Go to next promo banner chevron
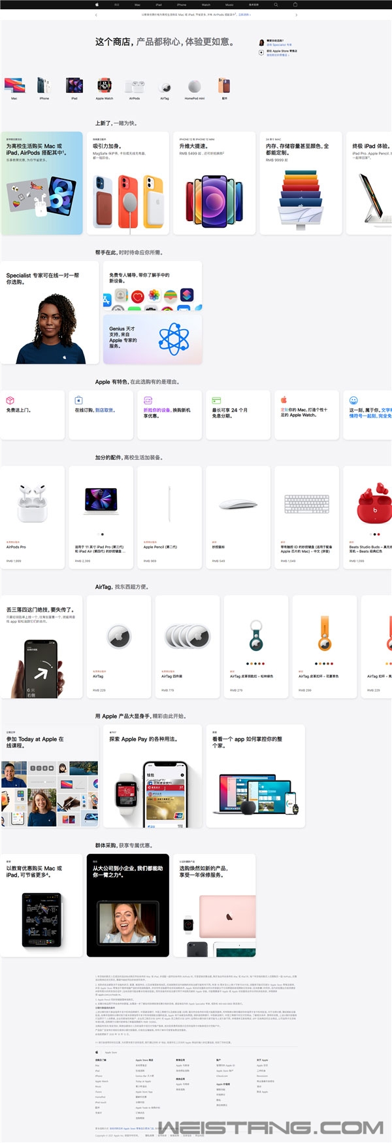392x1143 pixels. 297,14
